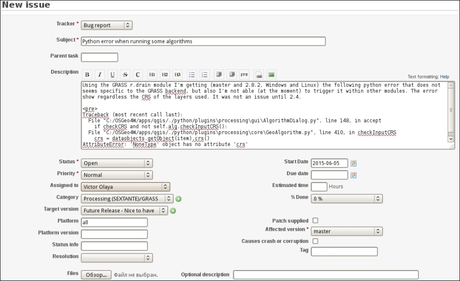Click the Обзор file browse button
This screenshot has height=281, width=460.
96,275
